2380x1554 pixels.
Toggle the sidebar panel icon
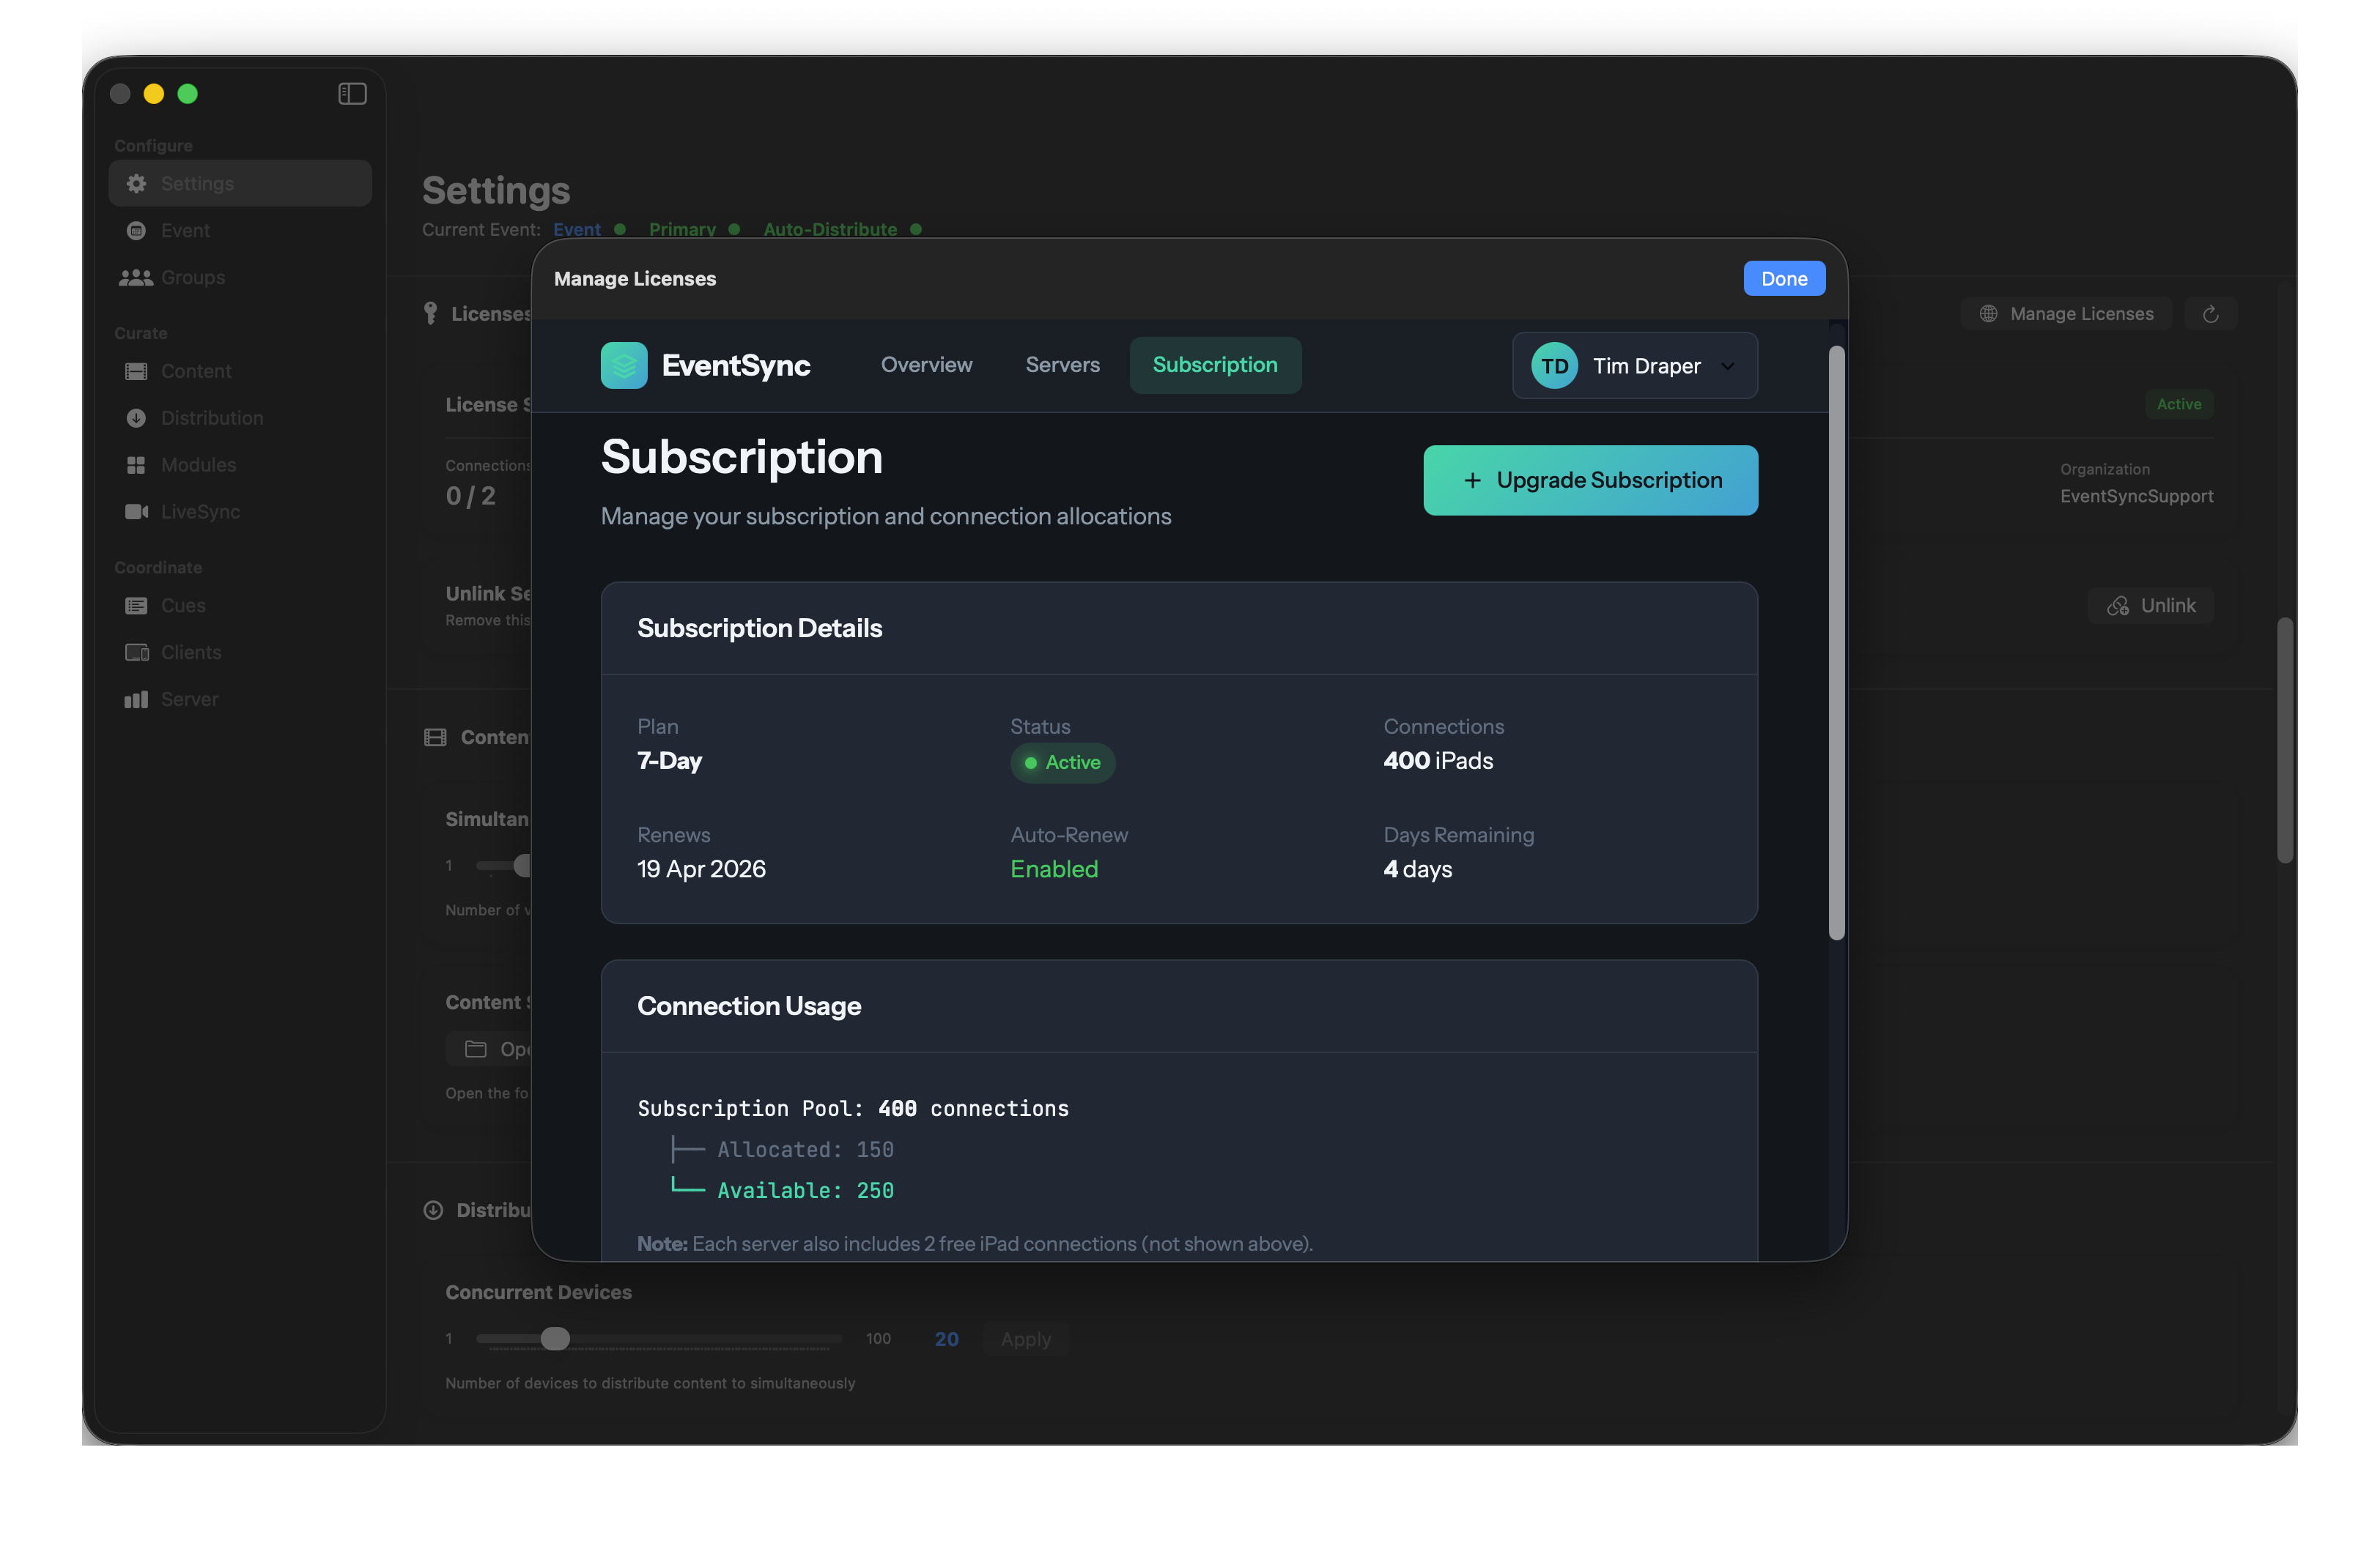(352, 94)
